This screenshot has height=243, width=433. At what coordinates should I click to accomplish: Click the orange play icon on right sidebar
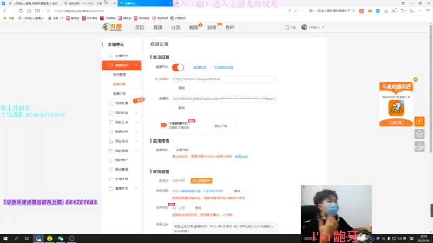(419, 121)
